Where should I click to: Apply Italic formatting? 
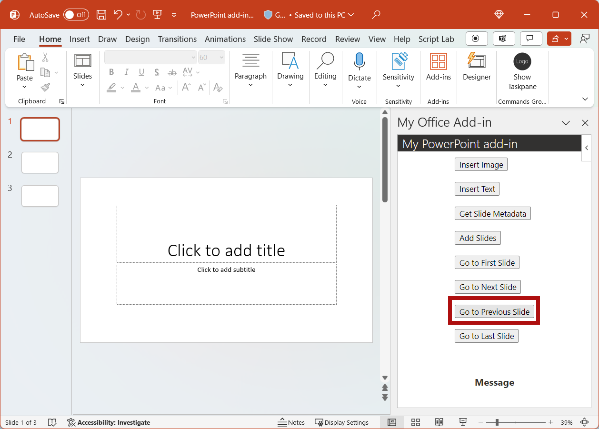pyautogui.click(x=127, y=72)
